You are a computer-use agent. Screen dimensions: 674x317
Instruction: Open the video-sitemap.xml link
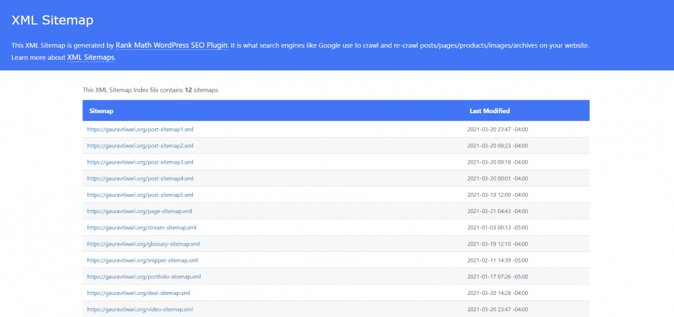pyautogui.click(x=139, y=309)
